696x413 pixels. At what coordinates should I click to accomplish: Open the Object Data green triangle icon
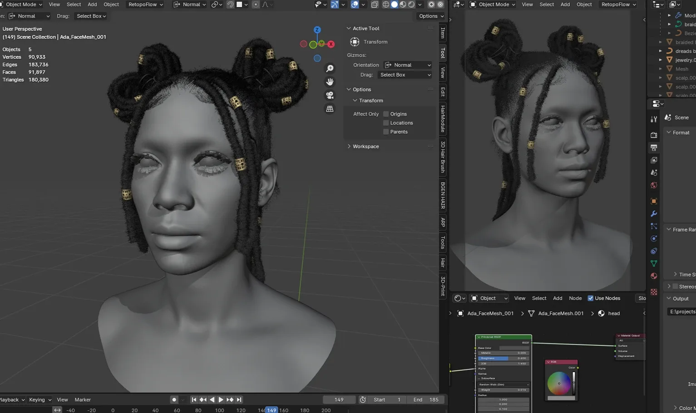tap(654, 263)
